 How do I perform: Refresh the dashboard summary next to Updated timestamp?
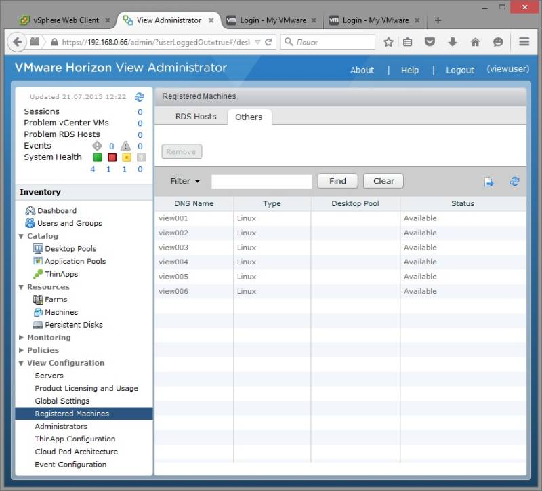tap(140, 97)
